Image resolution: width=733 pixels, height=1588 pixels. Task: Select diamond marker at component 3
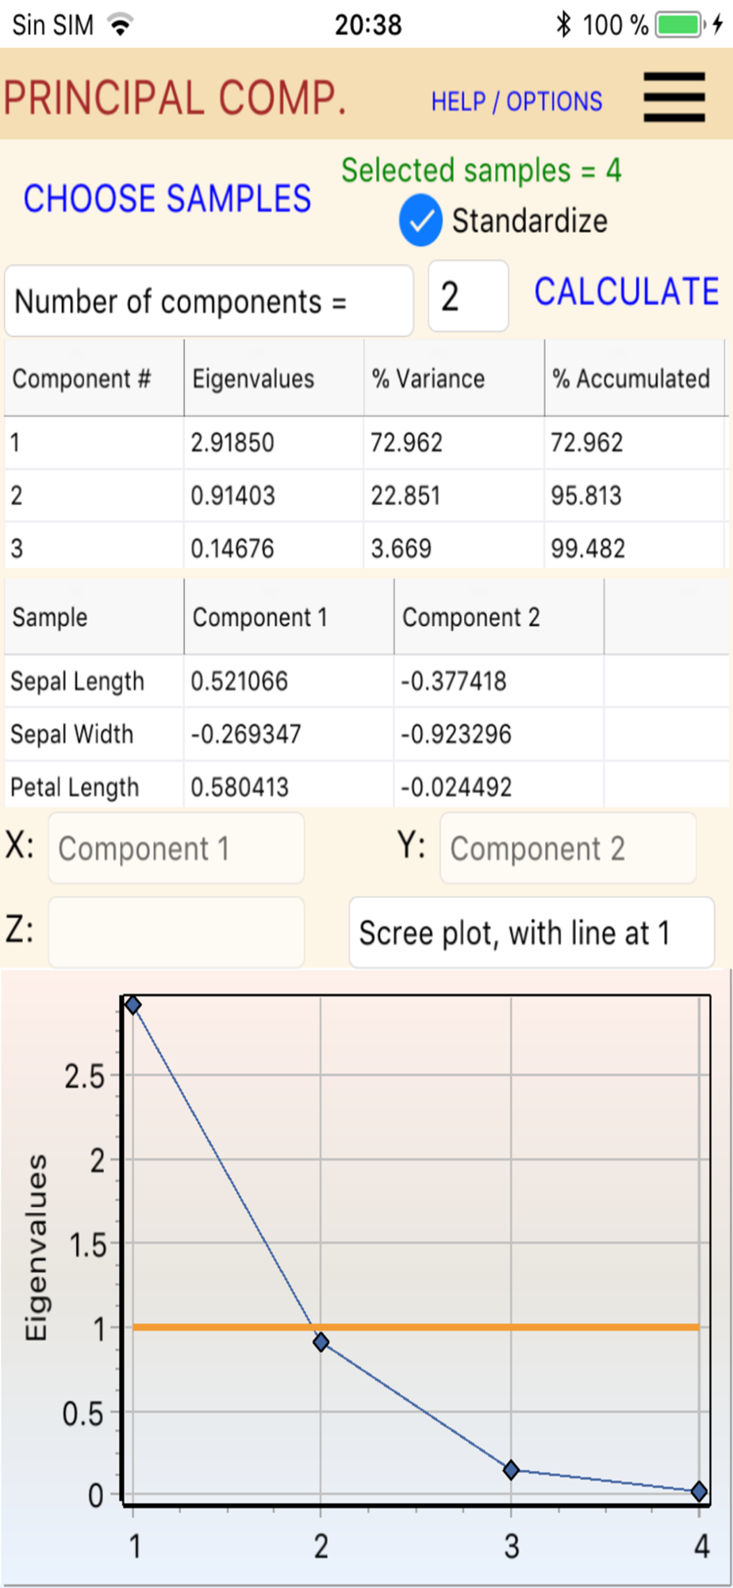(x=512, y=1470)
